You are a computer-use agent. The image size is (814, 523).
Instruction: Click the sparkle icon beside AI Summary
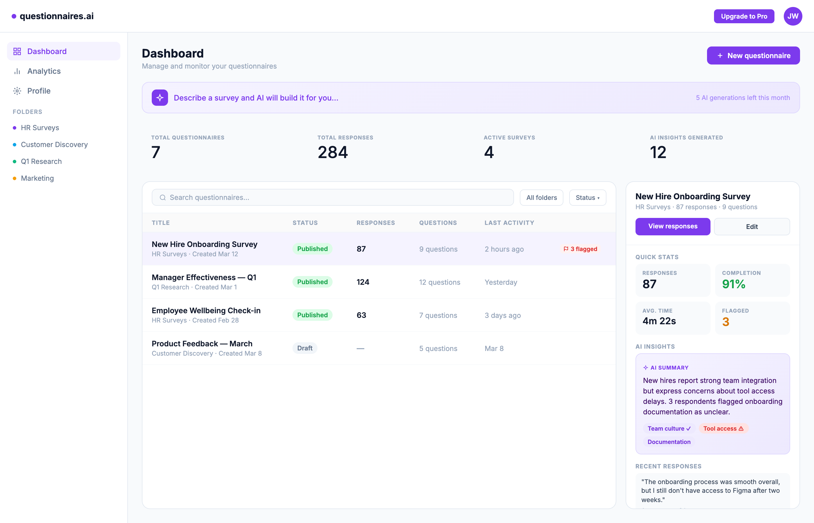[x=645, y=368]
